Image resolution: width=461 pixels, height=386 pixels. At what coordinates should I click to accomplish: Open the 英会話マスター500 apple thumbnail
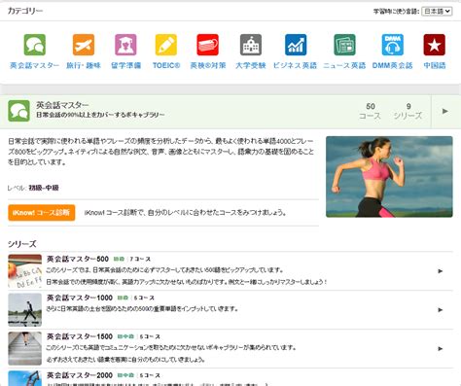[x=25, y=271]
